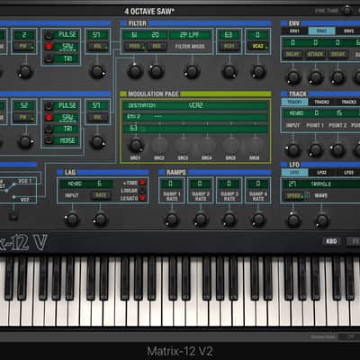The height and width of the screenshot is (360, 360).
Task: Click the small switch below the VCF routing
Action: click(13, 215)
